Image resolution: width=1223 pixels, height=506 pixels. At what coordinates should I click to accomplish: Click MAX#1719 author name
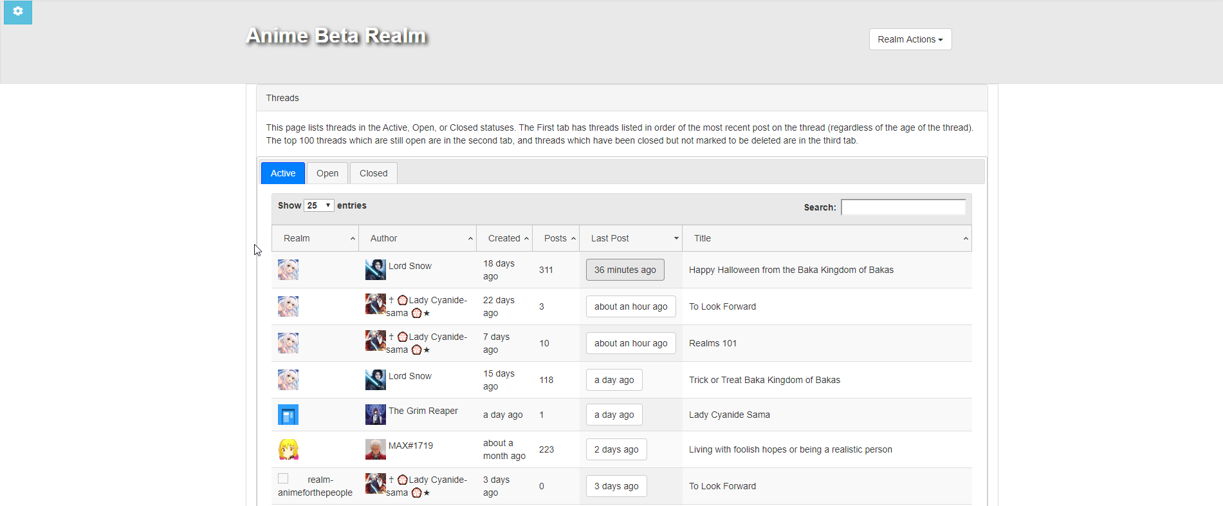point(410,445)
